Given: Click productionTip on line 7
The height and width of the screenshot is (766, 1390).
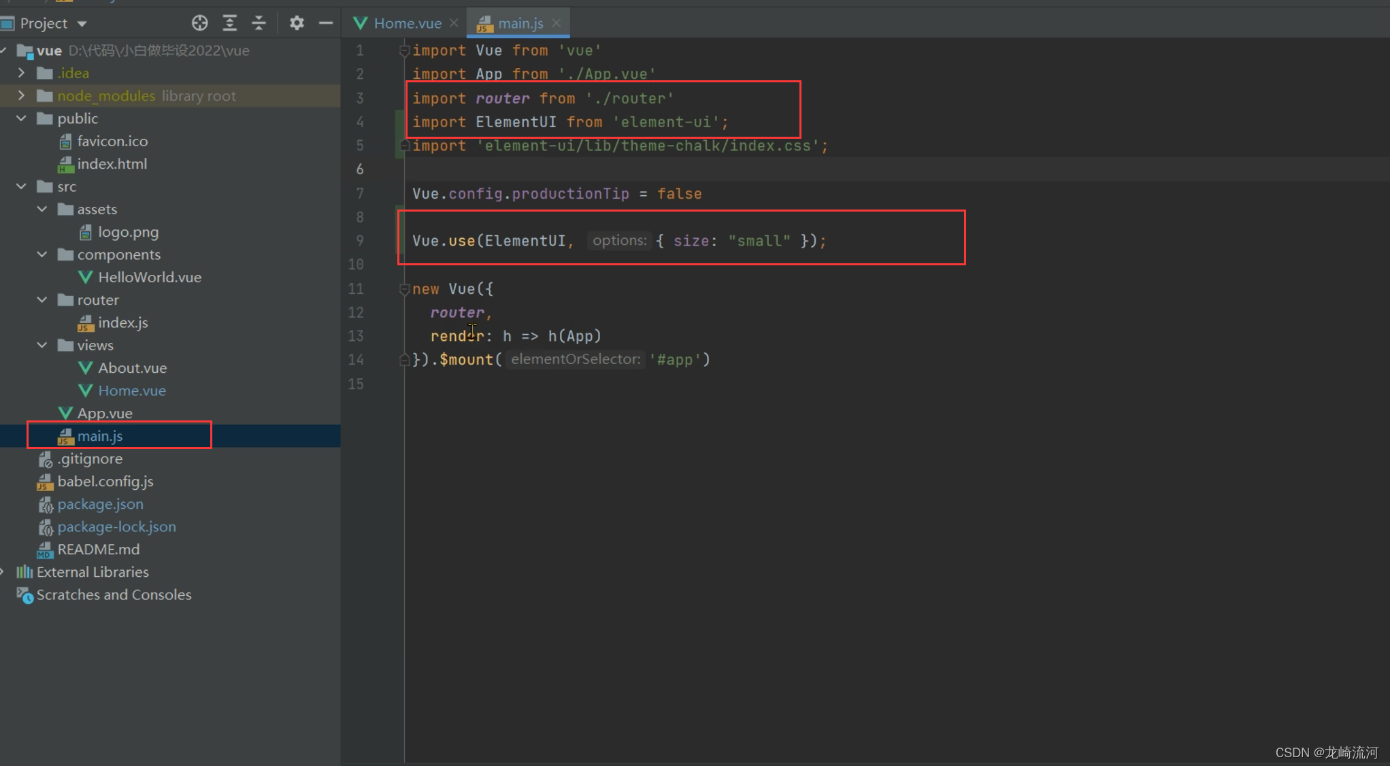Looking at the screenshot, I should click(570, 194).
